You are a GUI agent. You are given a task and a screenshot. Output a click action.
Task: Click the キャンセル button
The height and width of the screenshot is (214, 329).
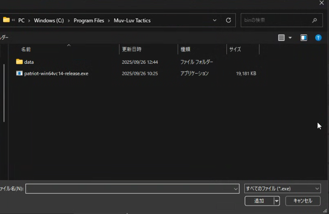(303, 201)
